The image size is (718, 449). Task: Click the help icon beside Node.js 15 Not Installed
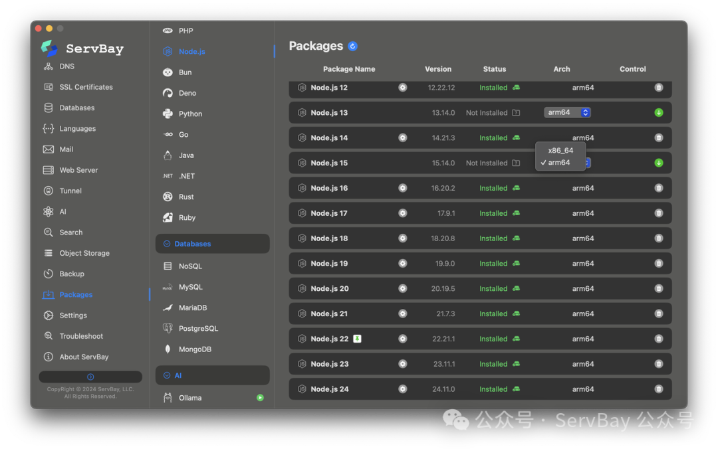click(516, 163)
